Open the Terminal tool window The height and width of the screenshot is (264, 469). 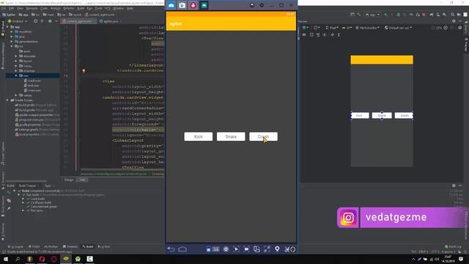coord(70,246)
